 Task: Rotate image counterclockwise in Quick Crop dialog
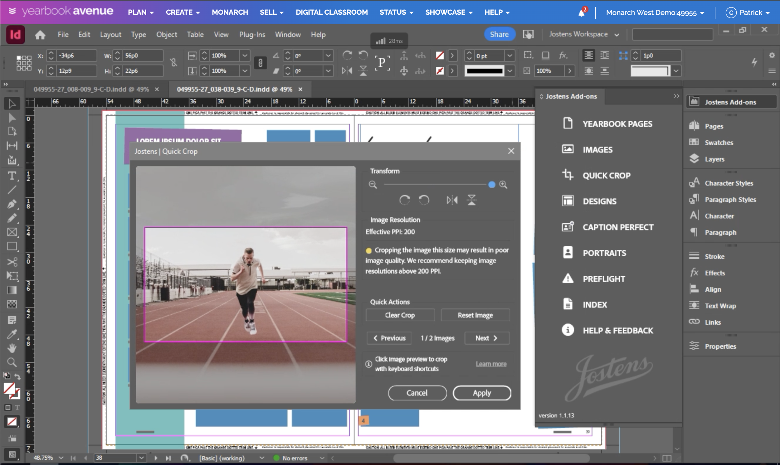[424, 200]
